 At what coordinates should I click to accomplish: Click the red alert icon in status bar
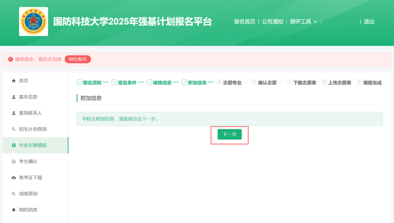11,59
